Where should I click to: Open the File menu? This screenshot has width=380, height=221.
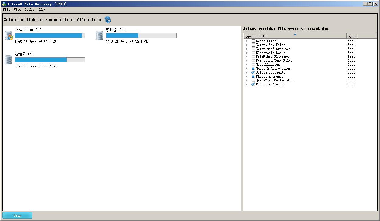[x=6, y=10]
